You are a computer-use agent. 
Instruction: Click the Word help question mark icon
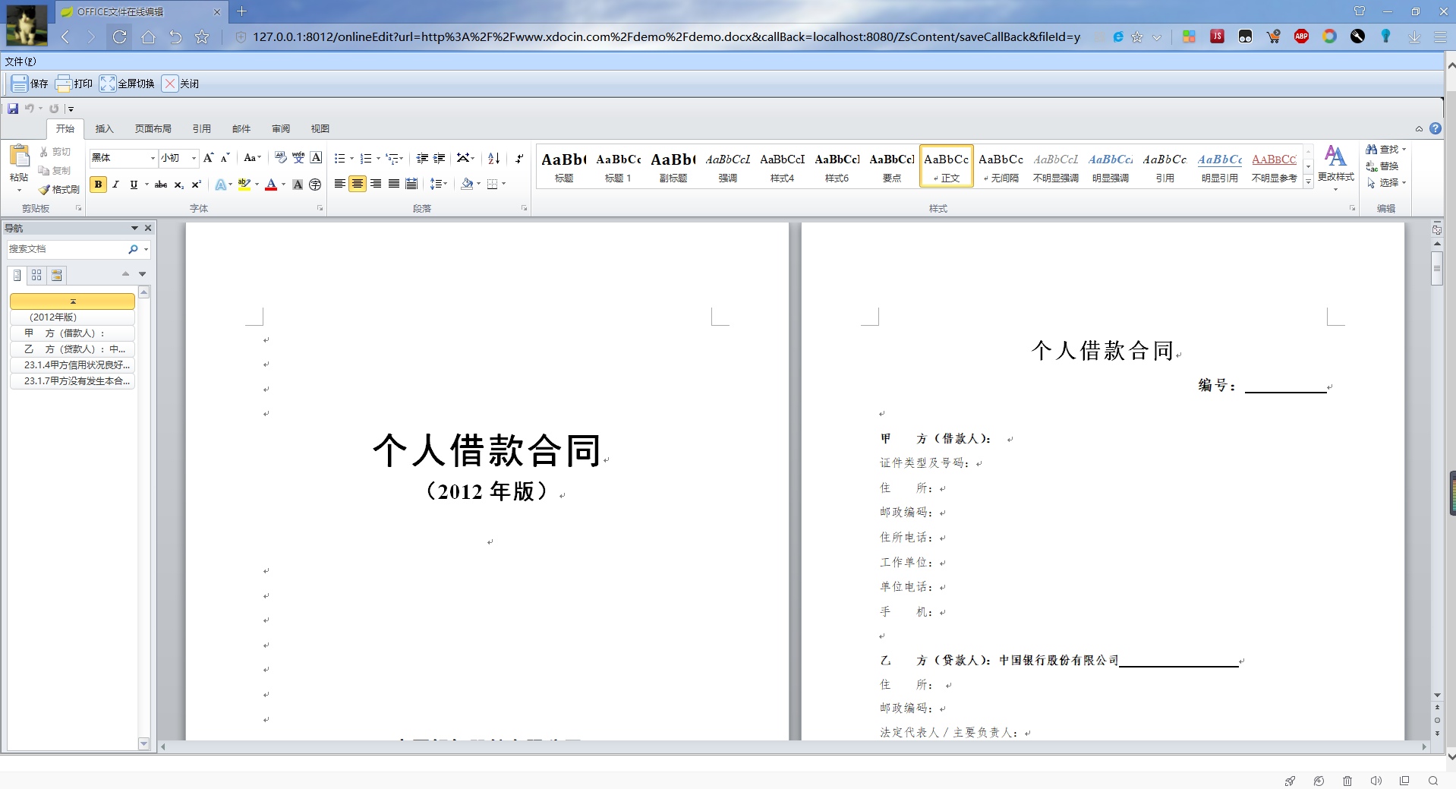coord(1436,128)
